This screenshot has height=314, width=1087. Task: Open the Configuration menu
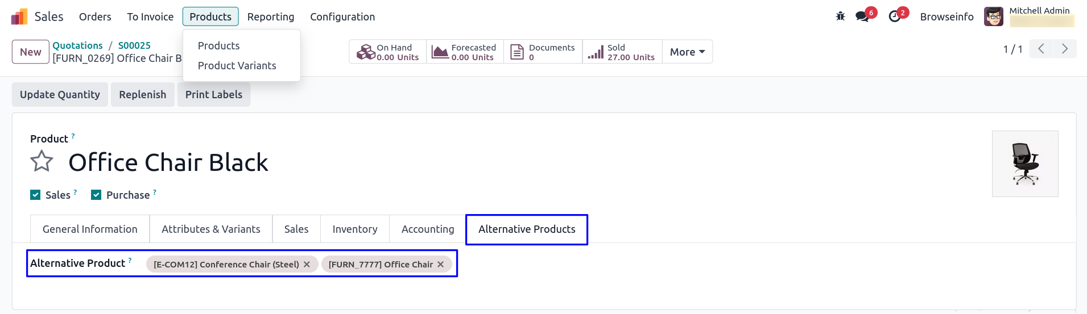pos(342,17)
